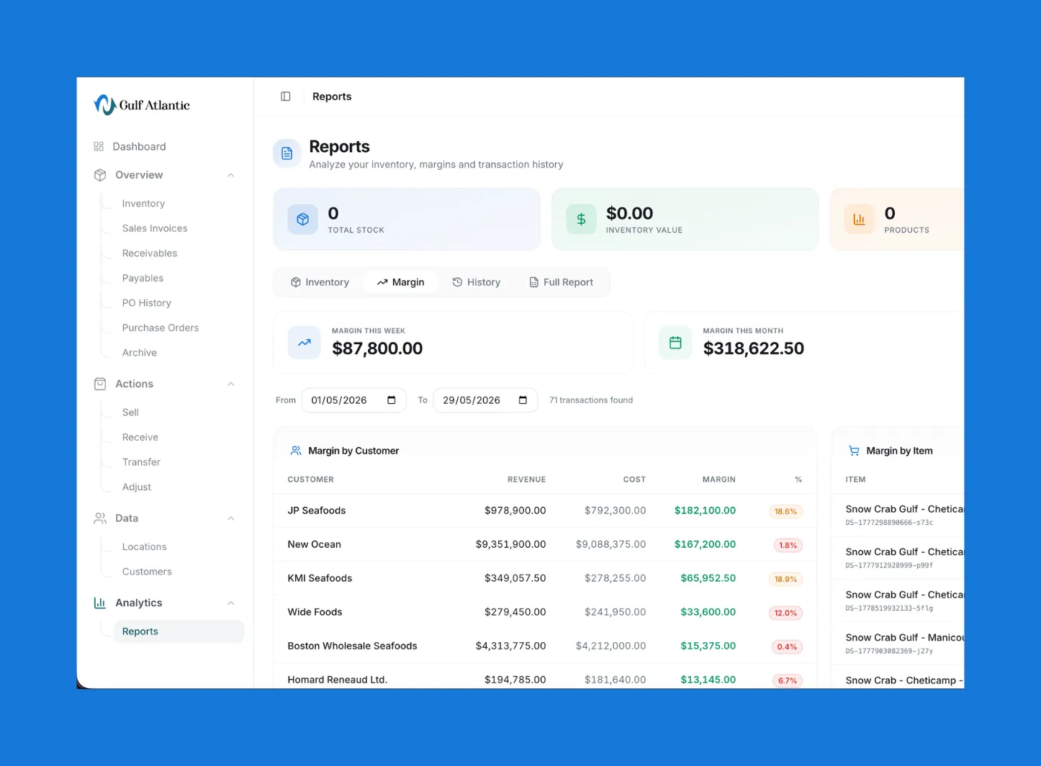This screenshot has width=1041, height=766.
Task: Select Reports under Analytics
Action: (179, 631)
